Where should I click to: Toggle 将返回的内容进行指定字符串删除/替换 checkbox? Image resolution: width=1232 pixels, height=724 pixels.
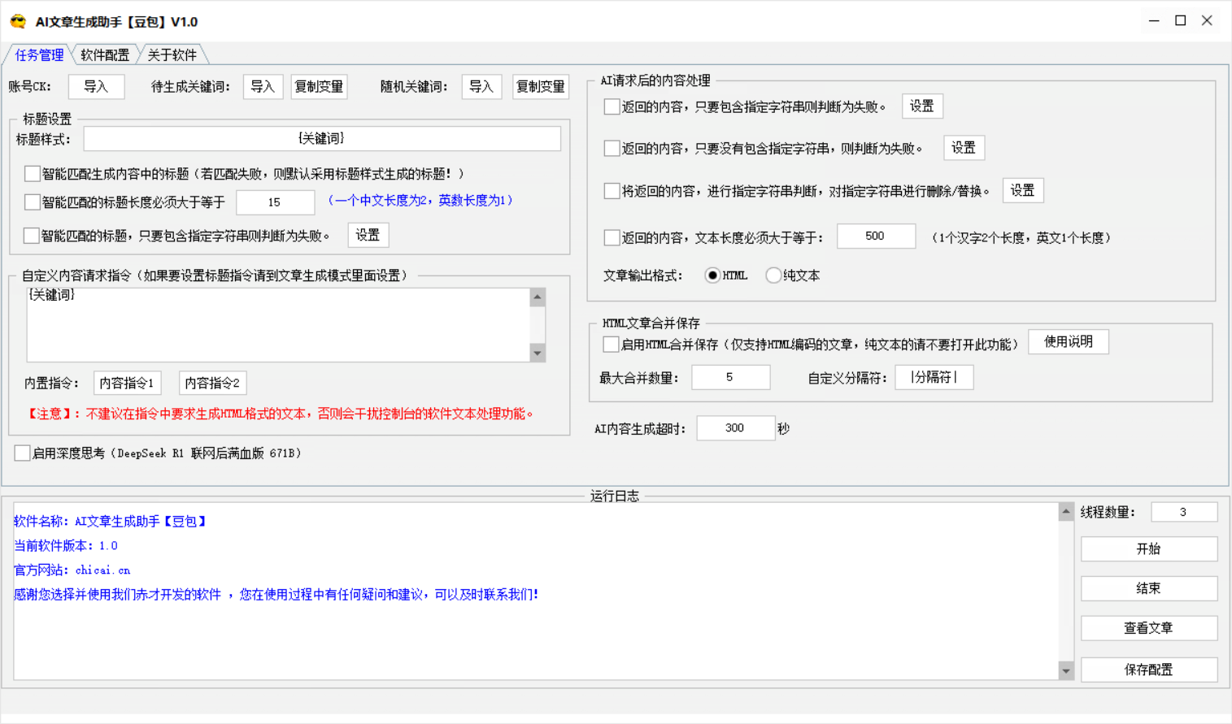[612, 191]
